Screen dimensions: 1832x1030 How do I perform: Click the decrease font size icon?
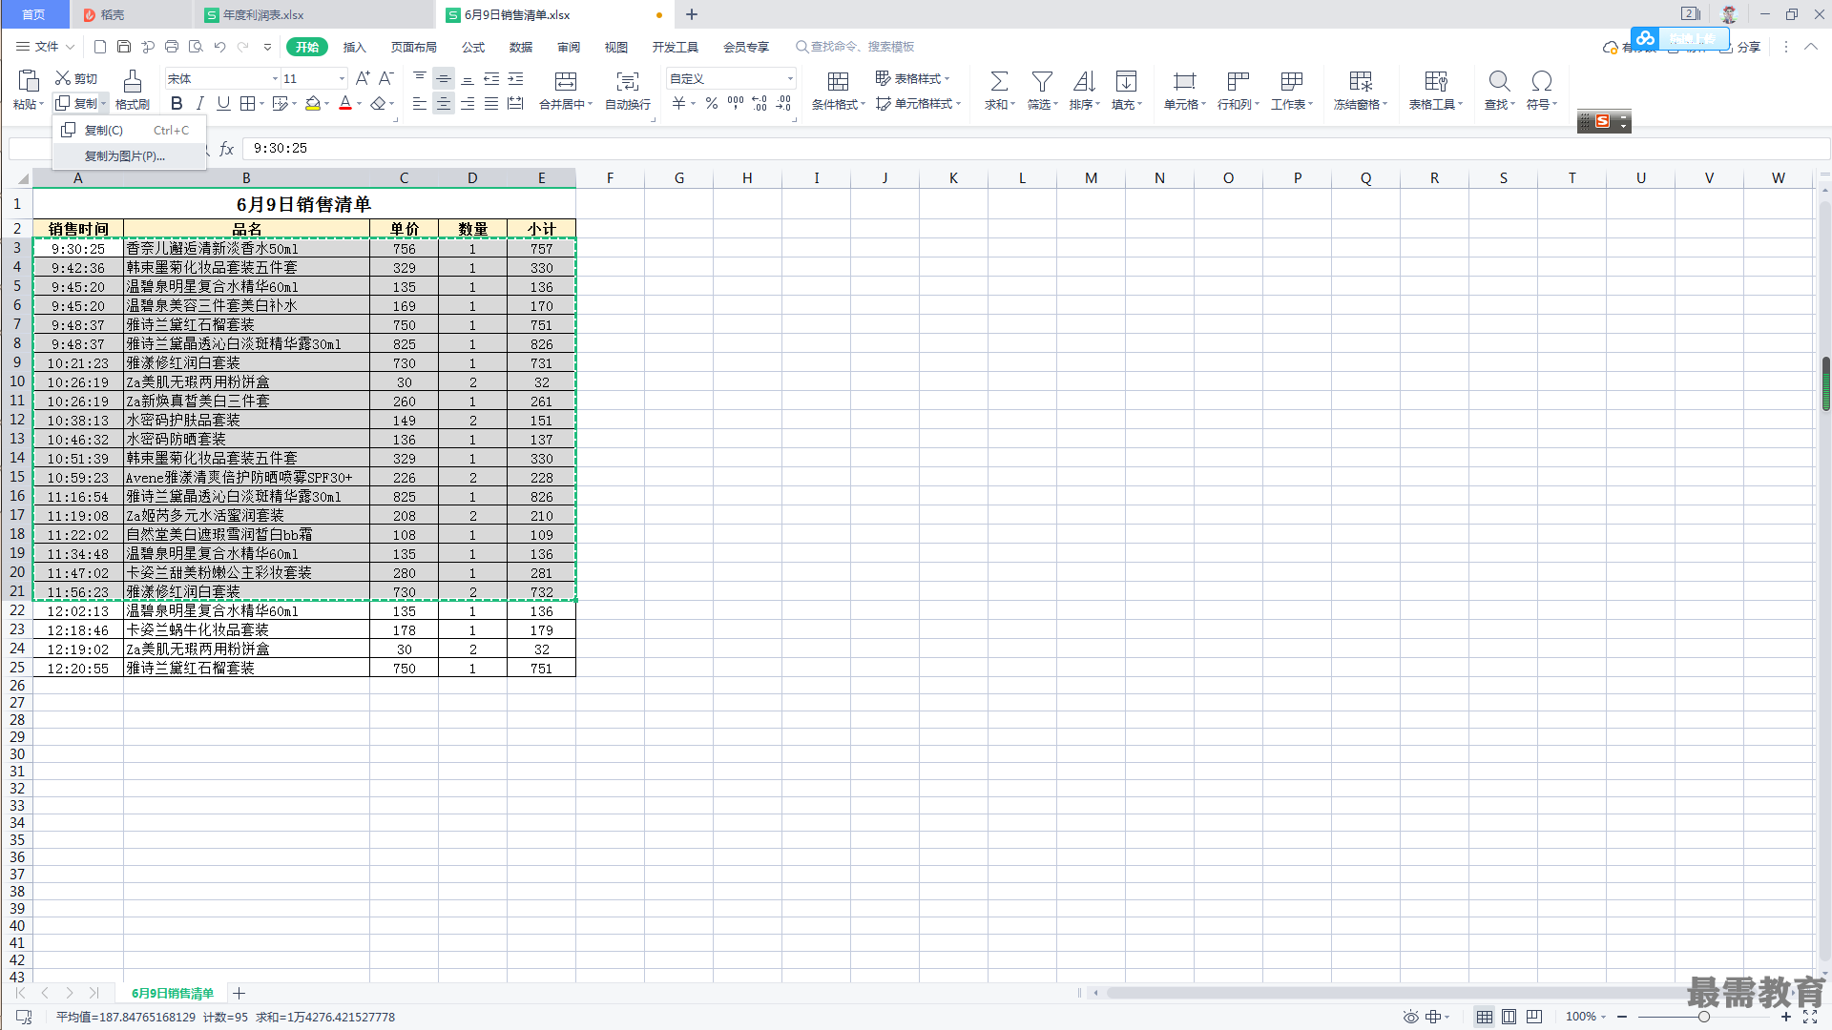[386, 78]
